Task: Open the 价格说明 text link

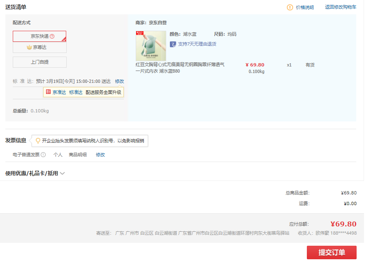Action: point(305,7)
